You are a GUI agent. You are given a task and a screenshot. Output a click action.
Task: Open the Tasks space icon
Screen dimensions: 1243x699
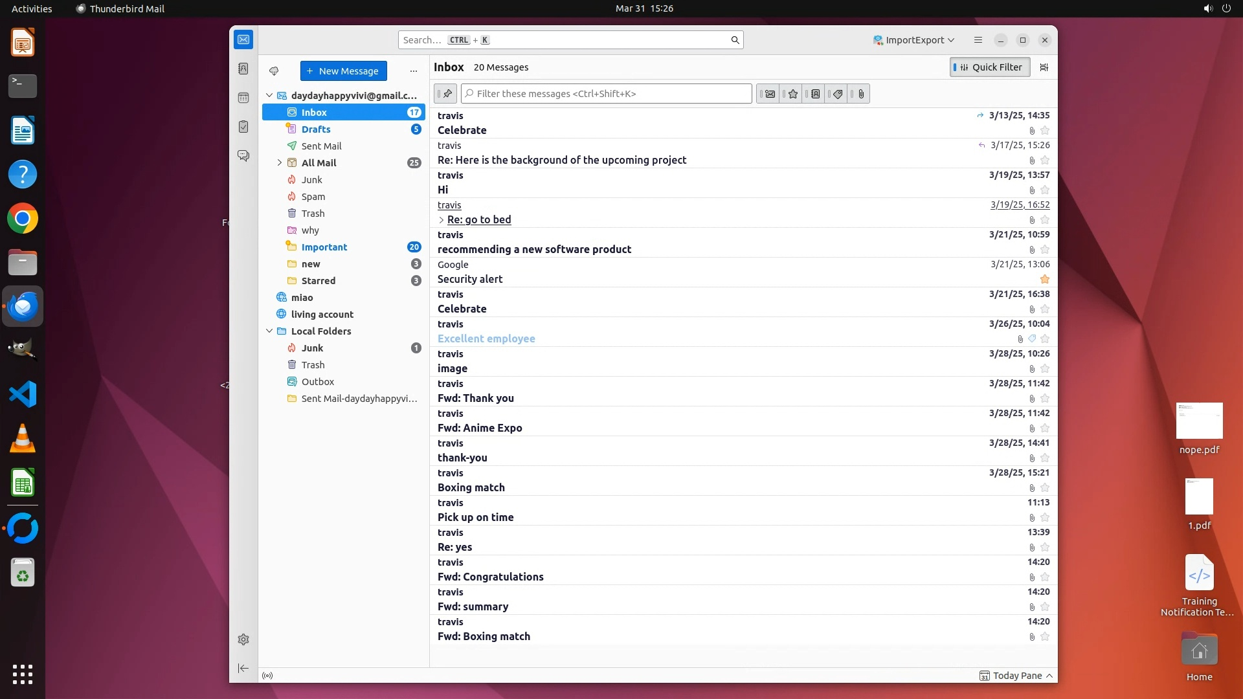tap(243, 127)
